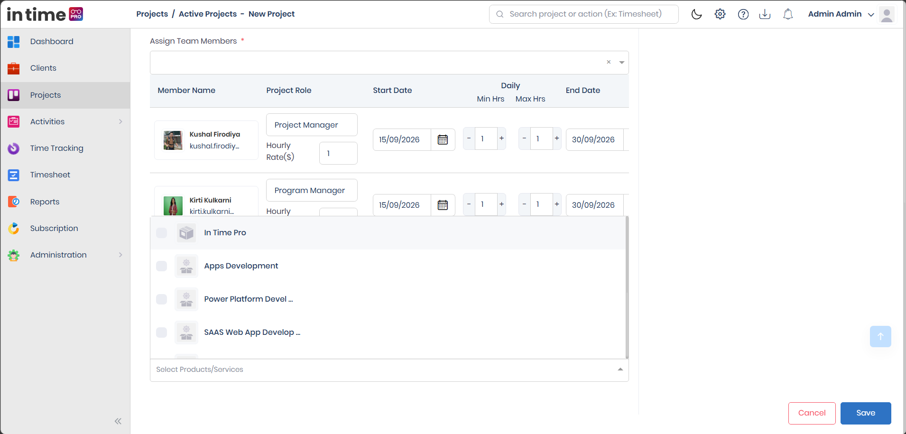Click the Activities calendar icon

14,121
